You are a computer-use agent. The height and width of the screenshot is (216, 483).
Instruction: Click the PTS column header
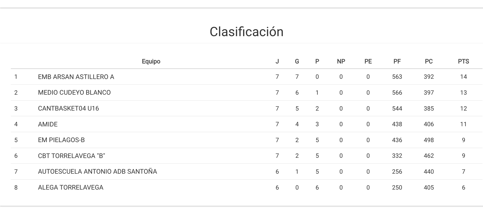click(x=463, y=61)
